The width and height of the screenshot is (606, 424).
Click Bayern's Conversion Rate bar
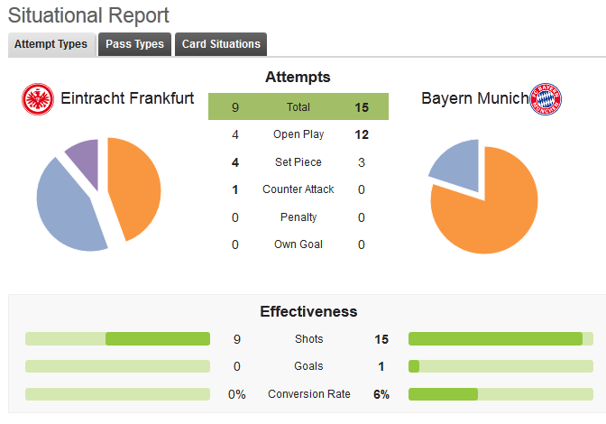(500, 394)
